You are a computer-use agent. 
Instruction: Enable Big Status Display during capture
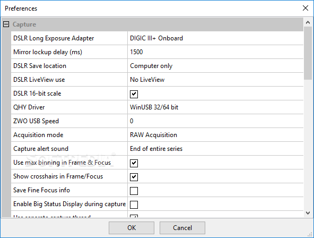click(x=134, y=205)
